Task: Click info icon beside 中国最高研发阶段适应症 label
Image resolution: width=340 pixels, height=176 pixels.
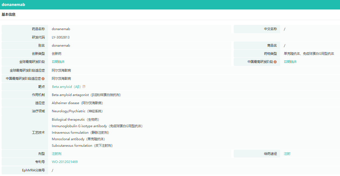Action: (43, 79)
